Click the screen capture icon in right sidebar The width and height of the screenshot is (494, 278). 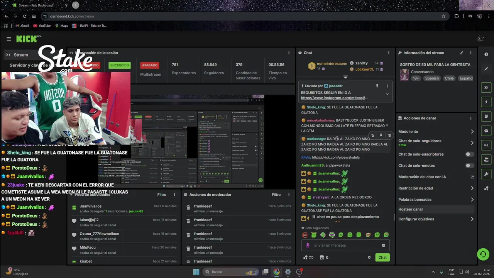(486, 88)
